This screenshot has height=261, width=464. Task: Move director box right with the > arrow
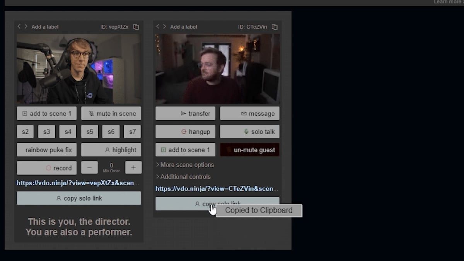coord(26,26)
